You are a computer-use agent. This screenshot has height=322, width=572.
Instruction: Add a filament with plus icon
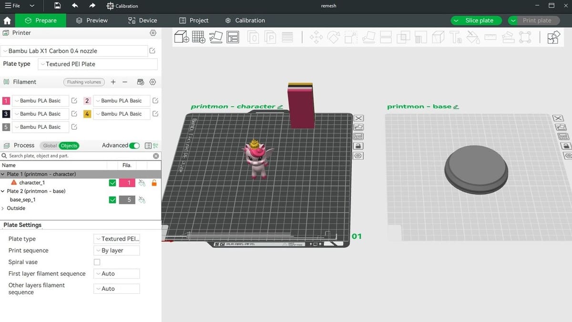(113, 82)
